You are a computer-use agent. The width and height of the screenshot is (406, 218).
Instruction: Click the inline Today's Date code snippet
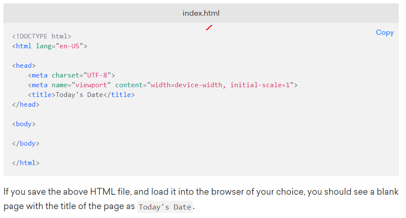tap(165, 207)
